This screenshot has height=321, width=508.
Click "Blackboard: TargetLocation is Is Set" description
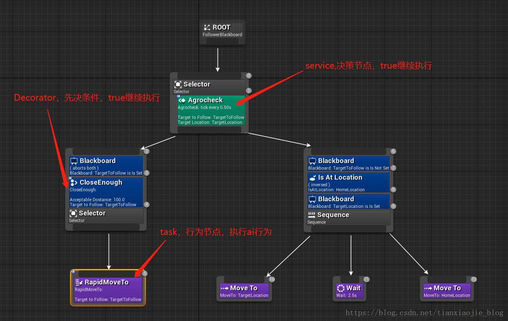(x=344, y=206)
